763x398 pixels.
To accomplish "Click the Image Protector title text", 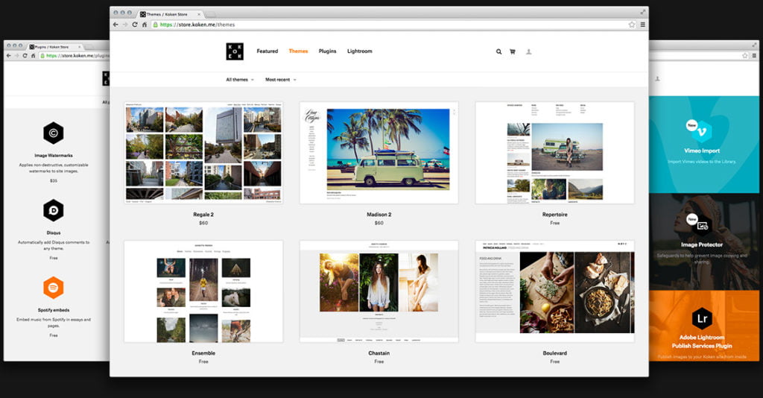I will pos(702,244).
